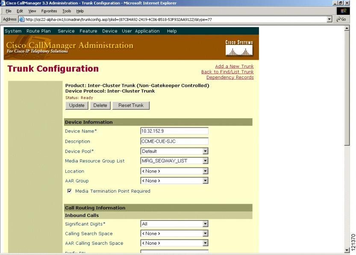The width and height of the screenshot is (356, 255).
Task: Click the Delete button
Action: click(100, 106)
